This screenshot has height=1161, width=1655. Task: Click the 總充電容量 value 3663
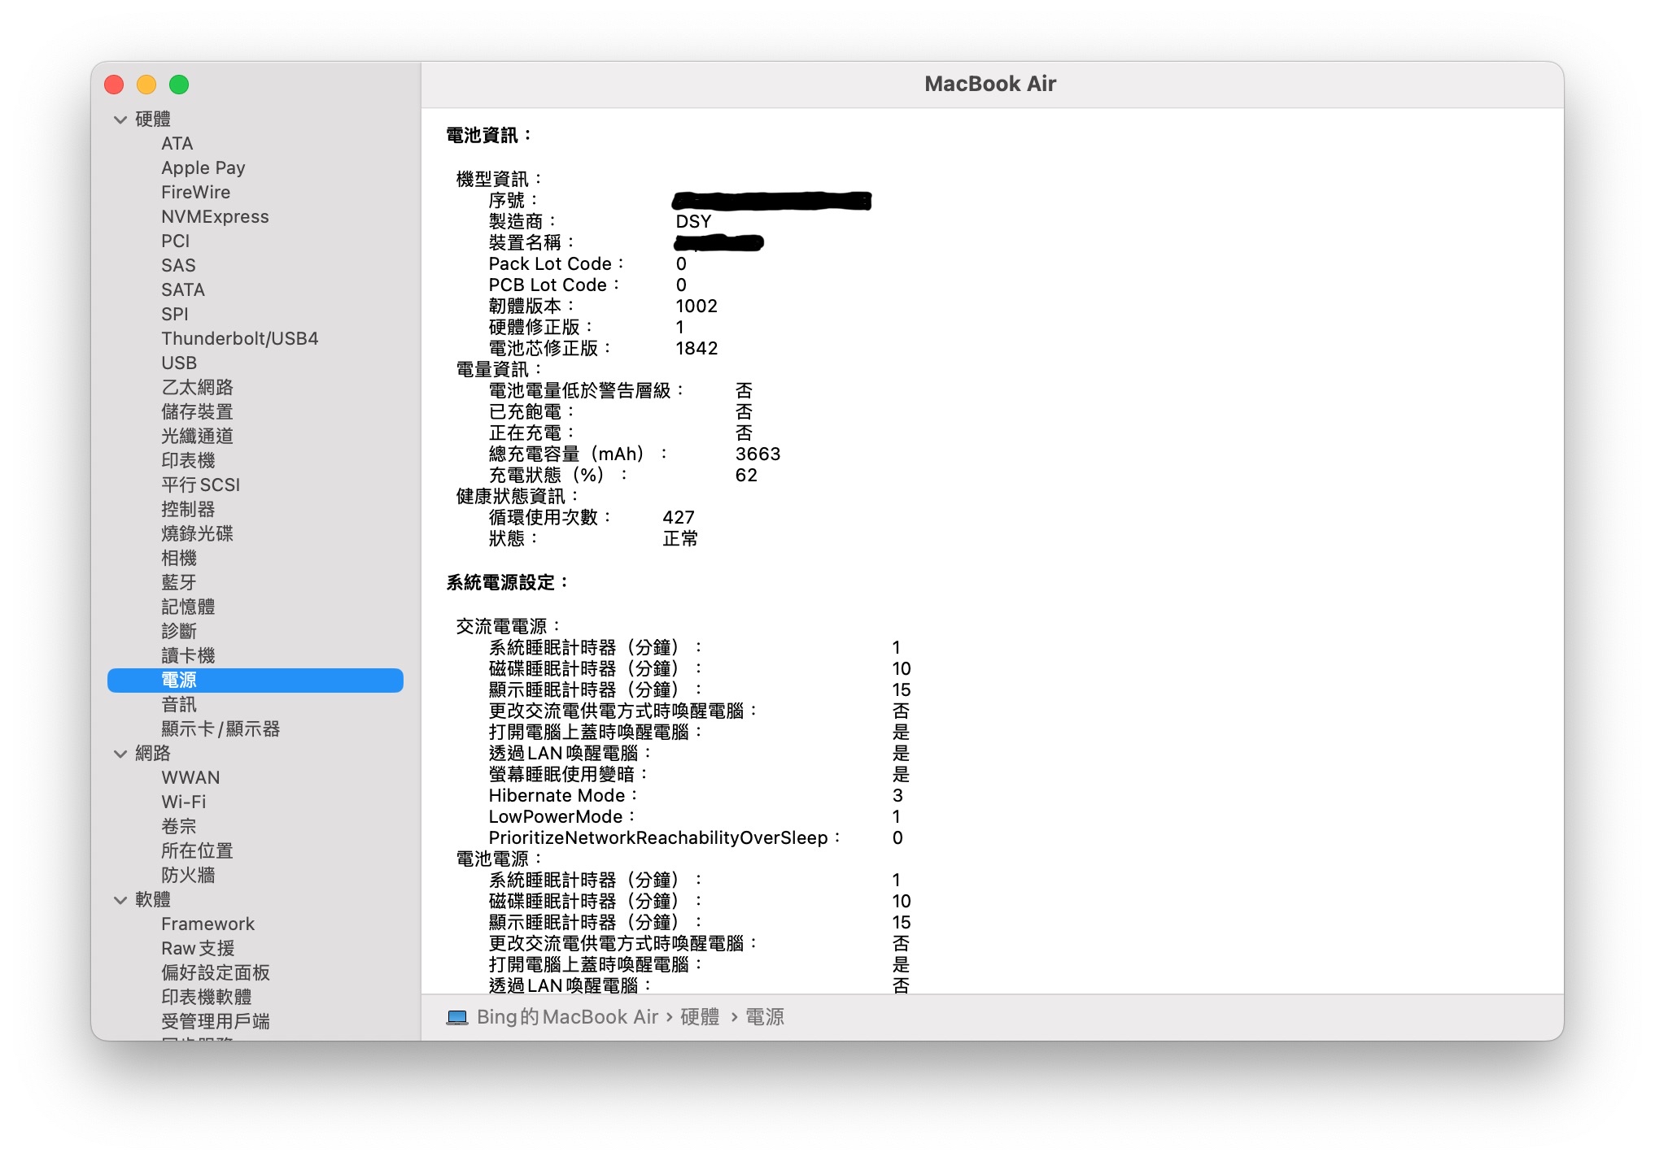click(x=758, y=454)
